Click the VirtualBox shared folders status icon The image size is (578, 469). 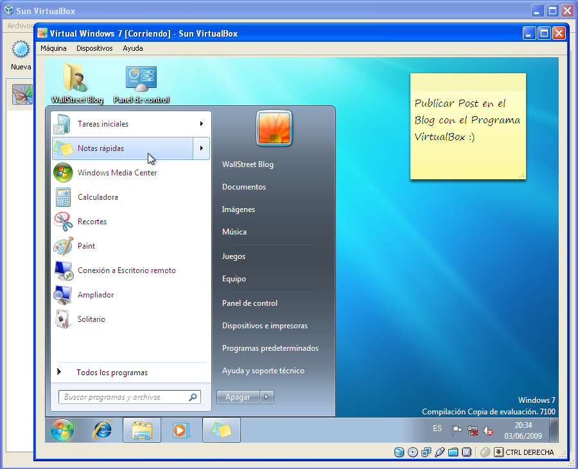point(453,452)
